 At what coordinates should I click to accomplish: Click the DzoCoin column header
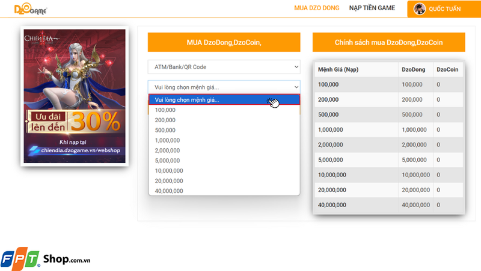447,69
